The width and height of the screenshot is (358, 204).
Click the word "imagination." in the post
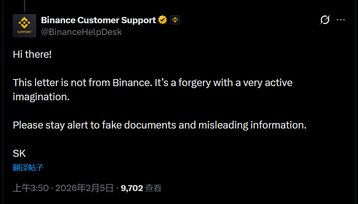tap(41, 97)
